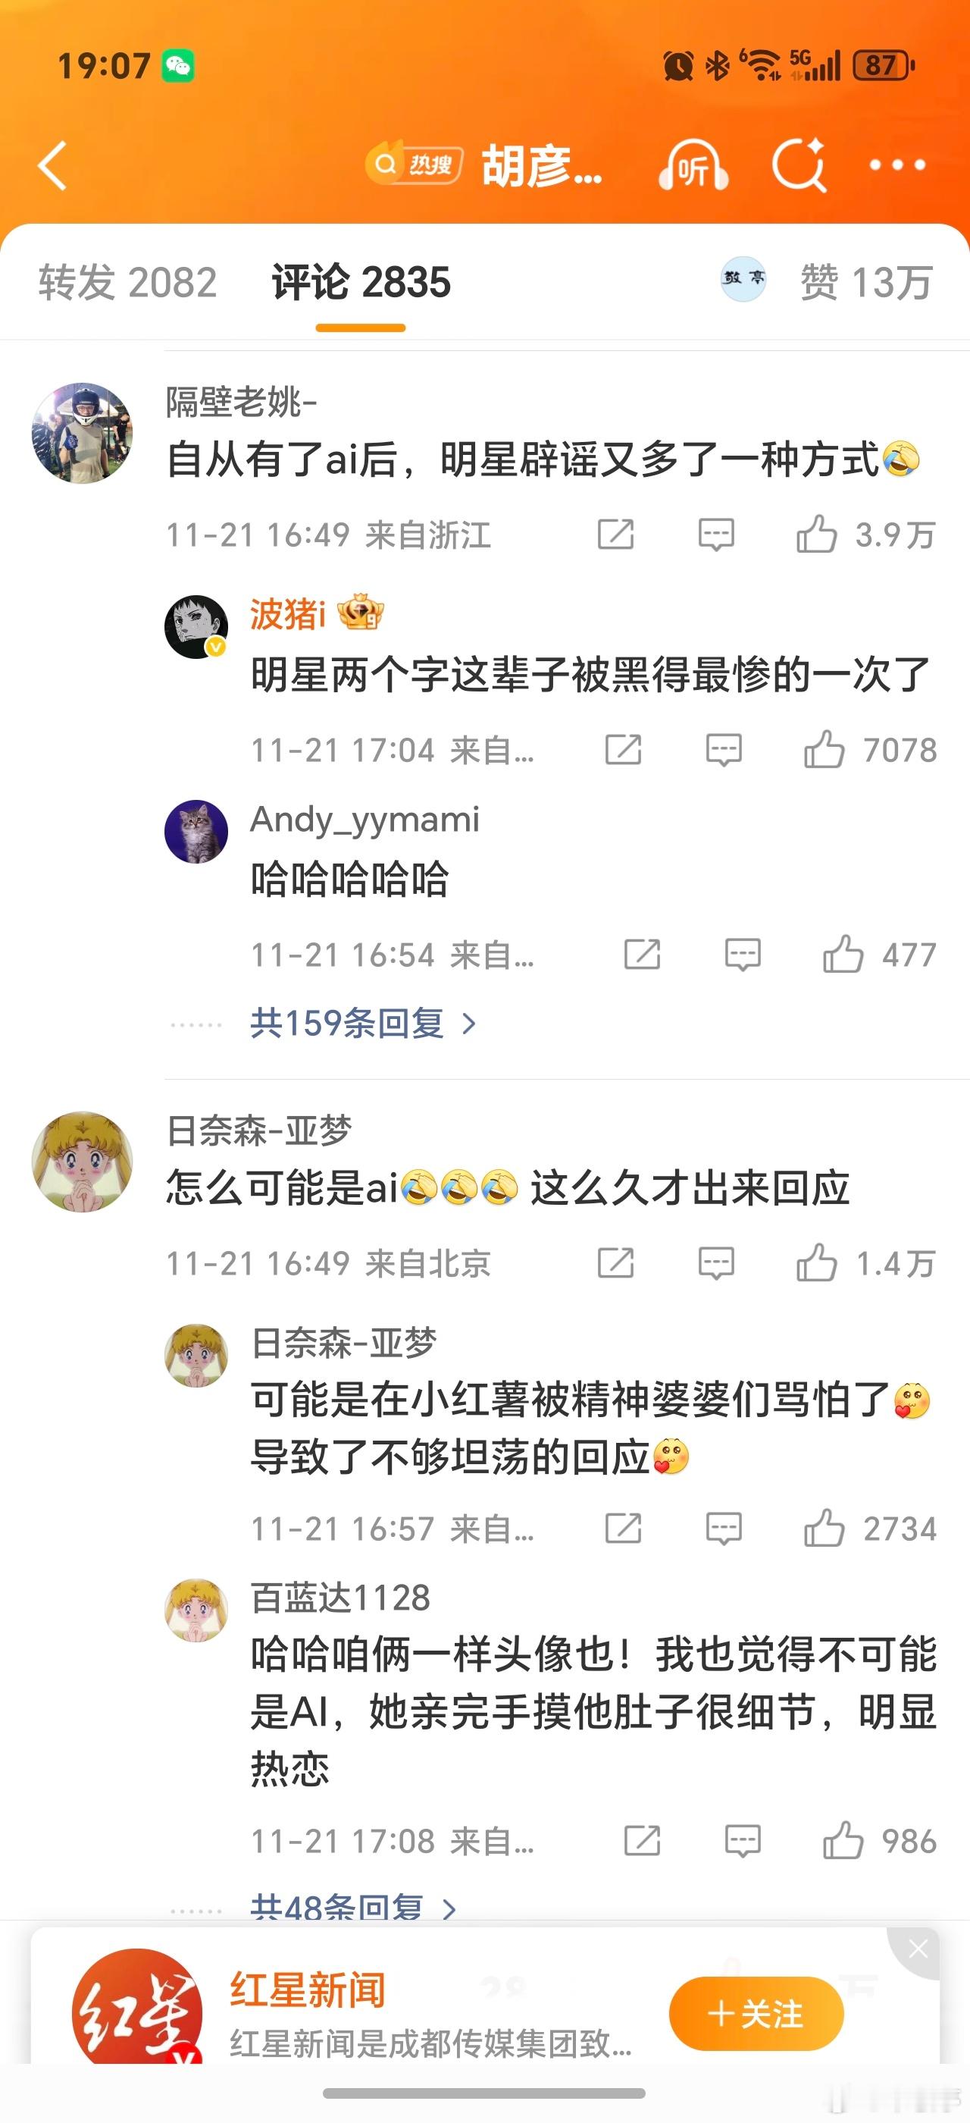Like the comment with 3.9万 likes
The image size is (970, 2123).
(865, 534)
